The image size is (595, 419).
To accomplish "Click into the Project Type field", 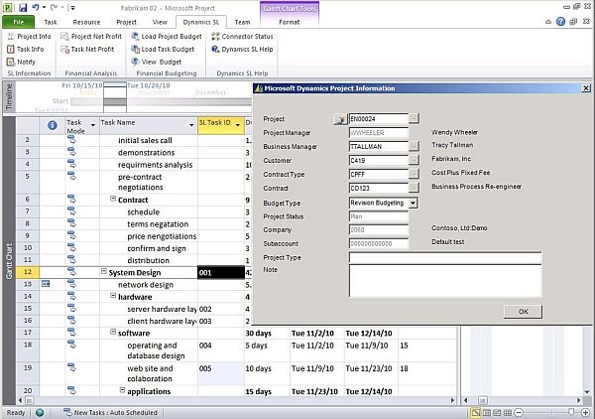I will click(444, 258).
